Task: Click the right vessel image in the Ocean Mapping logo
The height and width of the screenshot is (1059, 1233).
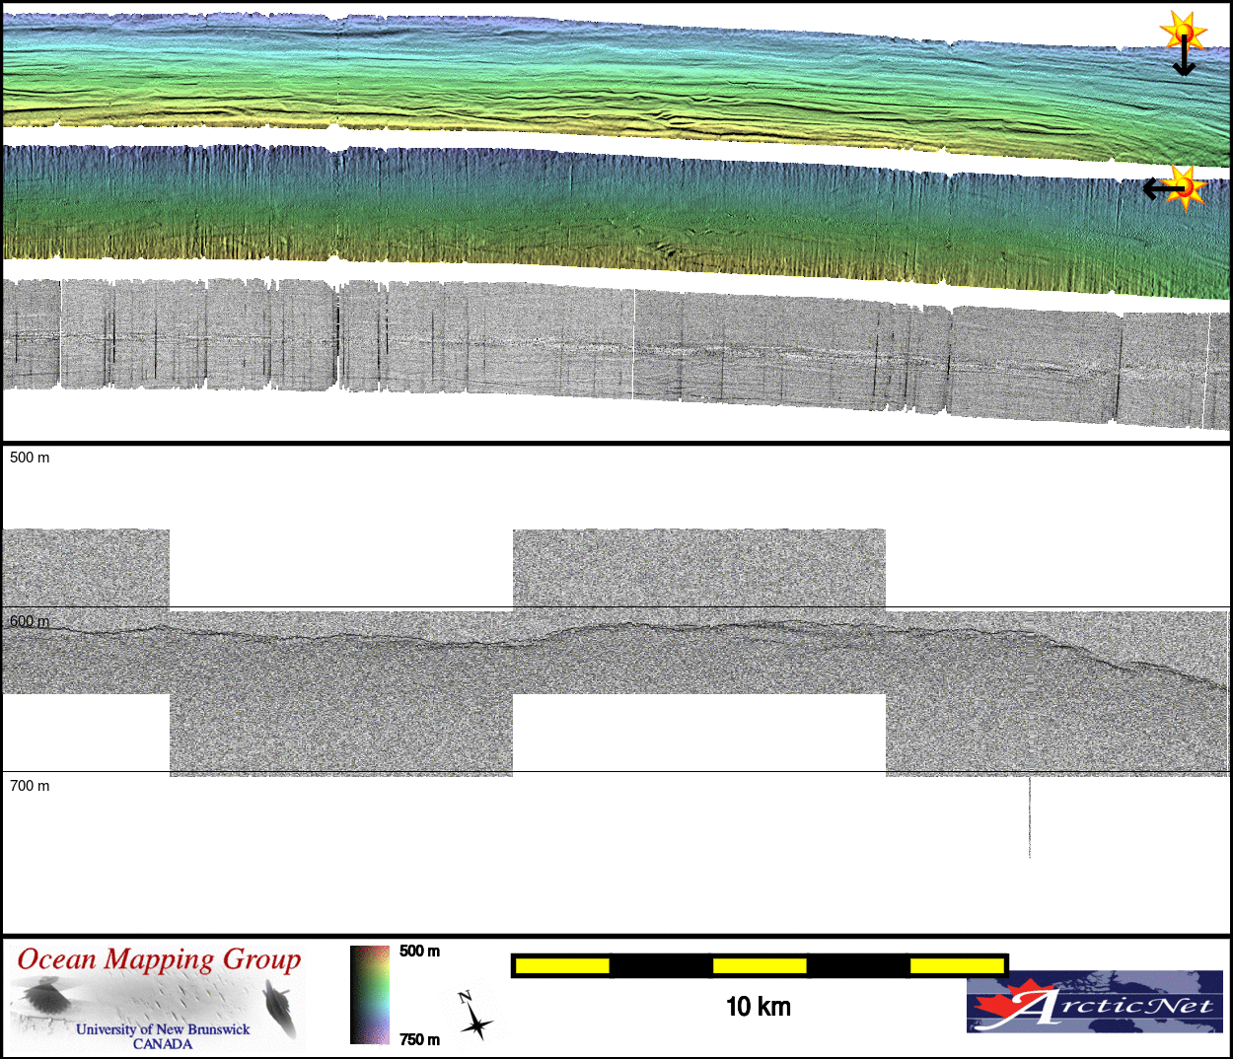Action: point(280,1009)
